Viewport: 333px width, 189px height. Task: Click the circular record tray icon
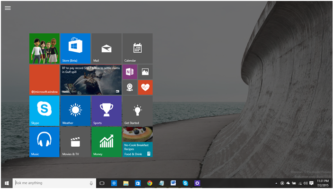tap(282, 183)
